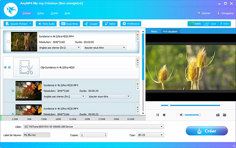Image resolution: width=236 pixels, height=148 pixels.
Task: Open Préférence settings
Action: (x=131, y=24)
